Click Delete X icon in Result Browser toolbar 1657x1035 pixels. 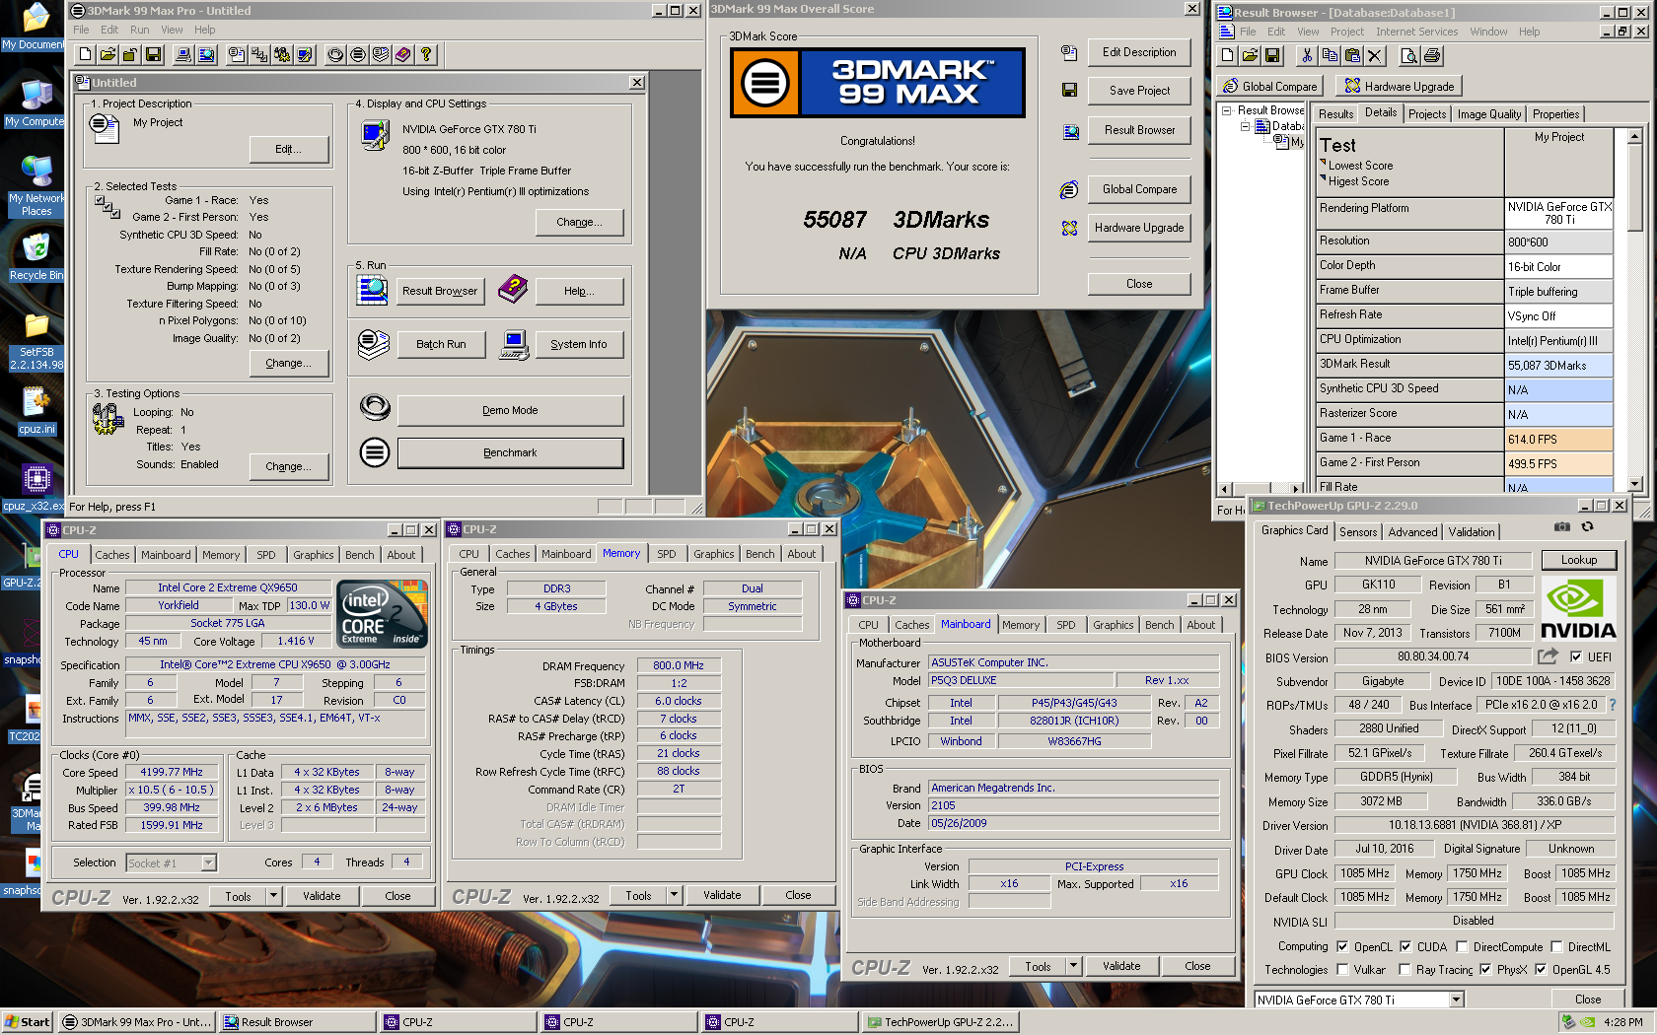point(1374,55)
